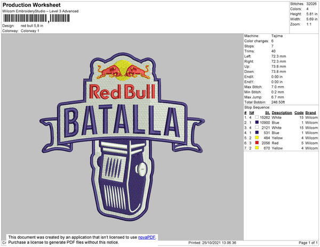Click the EndX value '0.00 in'

[277, 77]
